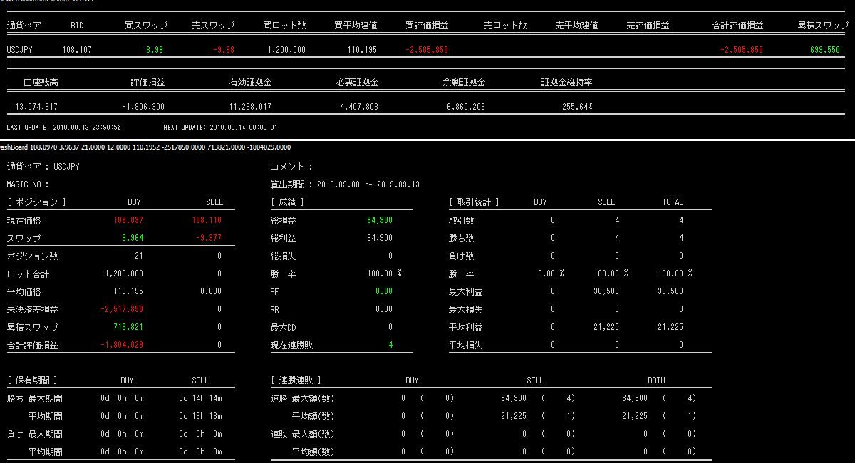Select the [ 保有期間 ] section header

tap(32, 380)
